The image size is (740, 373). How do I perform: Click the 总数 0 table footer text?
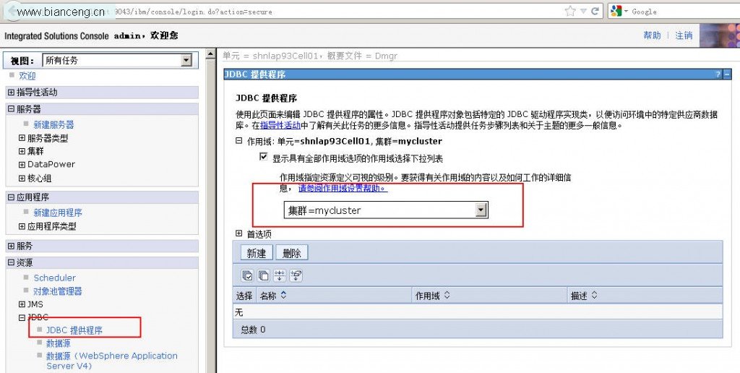pyautogui.click(x=253, y=330)
